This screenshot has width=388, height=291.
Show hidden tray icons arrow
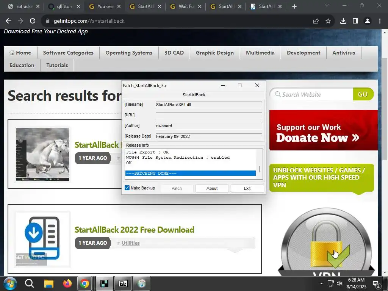tap(321, 283)
